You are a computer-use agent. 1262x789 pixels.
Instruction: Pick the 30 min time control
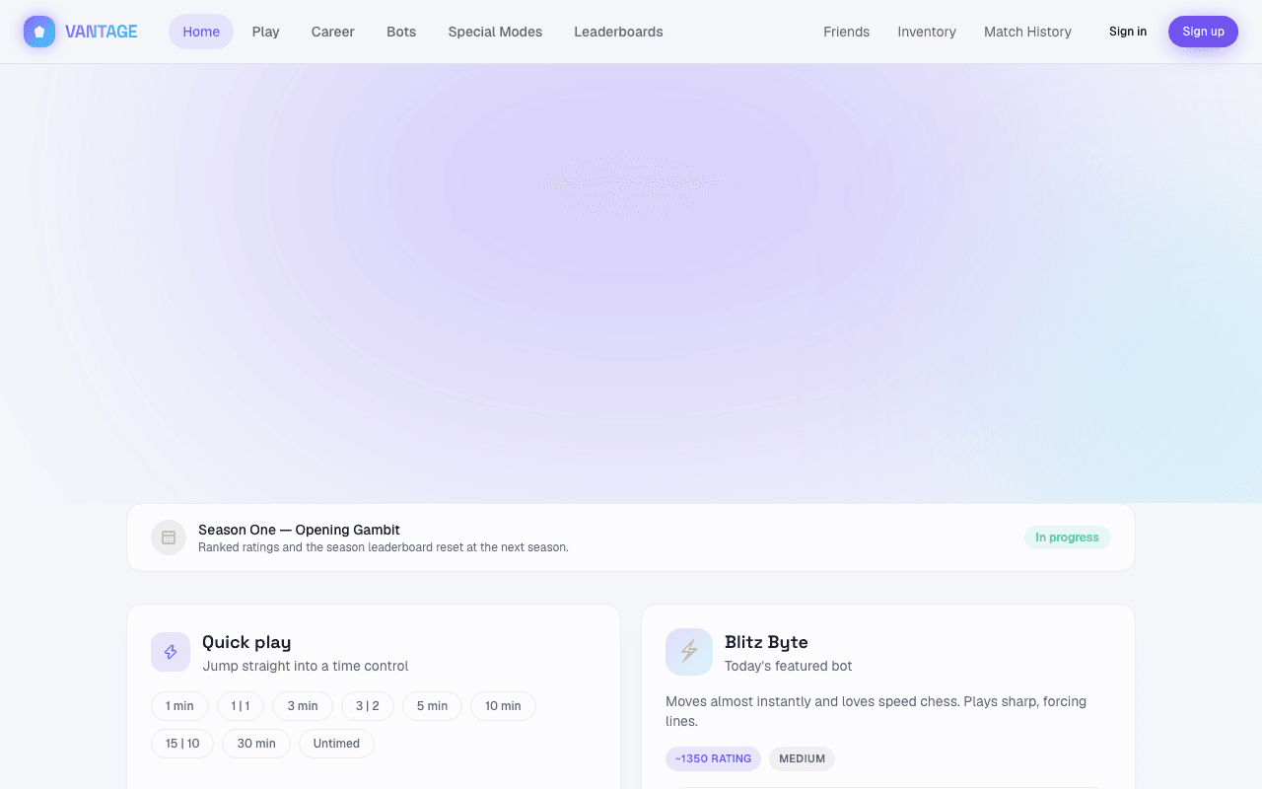pyautogui.click(x=256, y=744)
